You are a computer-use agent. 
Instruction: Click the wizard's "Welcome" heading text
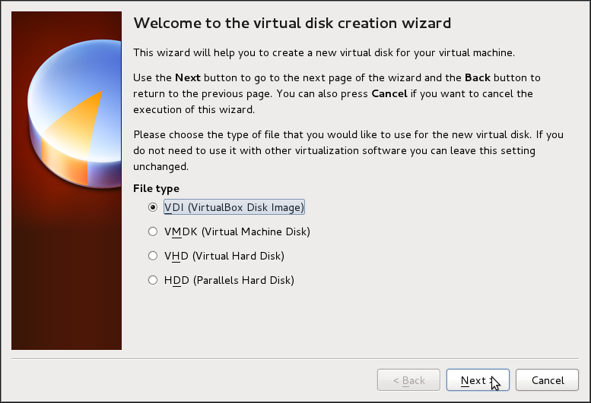(292, 23)
